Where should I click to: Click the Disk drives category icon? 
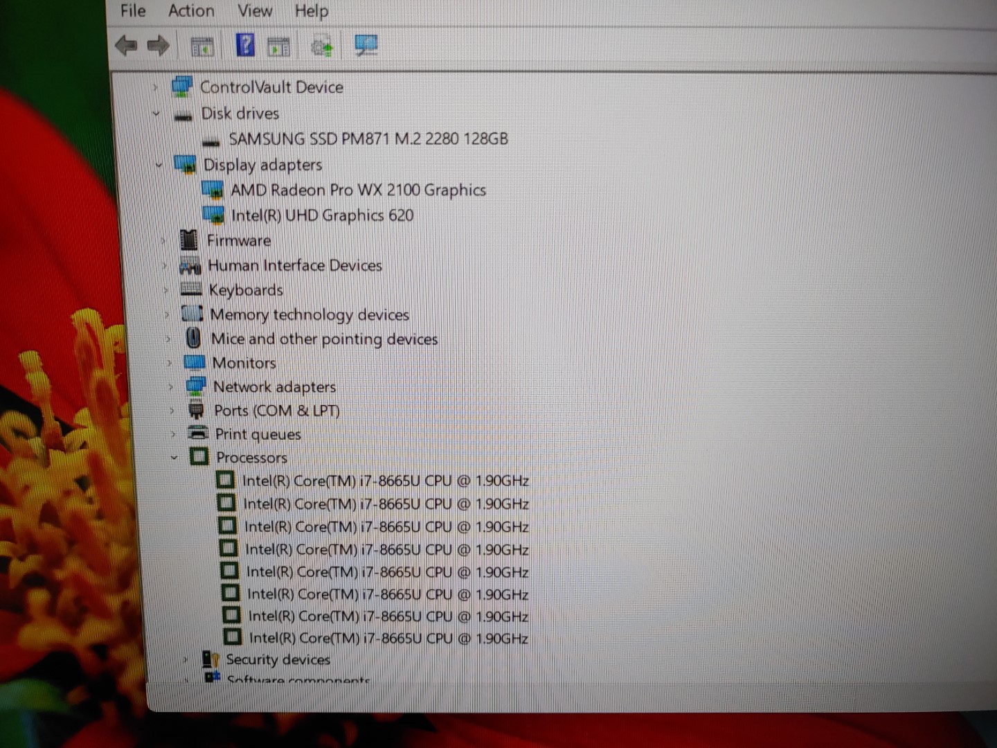(x=183, y=116)
